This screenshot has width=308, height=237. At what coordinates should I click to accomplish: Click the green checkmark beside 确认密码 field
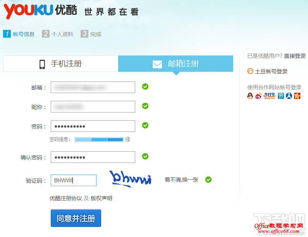click(x=145, y=156)
